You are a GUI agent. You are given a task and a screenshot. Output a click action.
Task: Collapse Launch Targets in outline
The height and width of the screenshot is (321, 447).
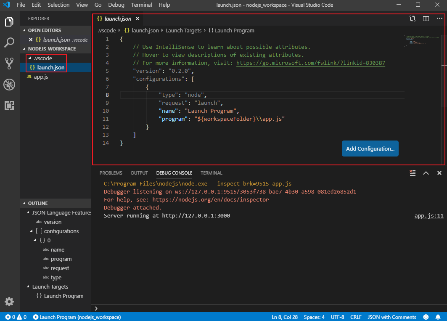(28, 287)
